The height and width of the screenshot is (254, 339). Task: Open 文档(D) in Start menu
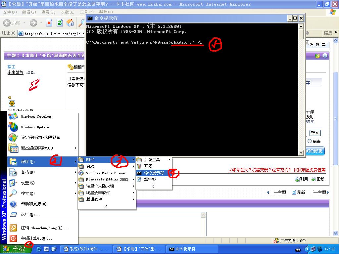coord(43,172)
